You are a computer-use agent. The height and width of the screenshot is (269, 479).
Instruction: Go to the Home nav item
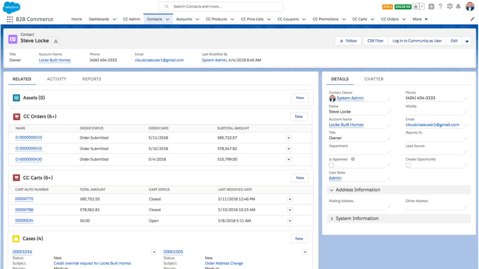pos(77,19)
